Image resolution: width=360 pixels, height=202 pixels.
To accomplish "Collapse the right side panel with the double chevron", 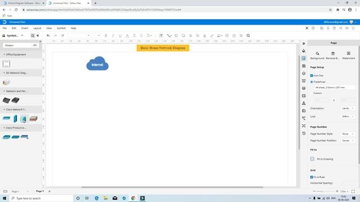I will point(304,44).
